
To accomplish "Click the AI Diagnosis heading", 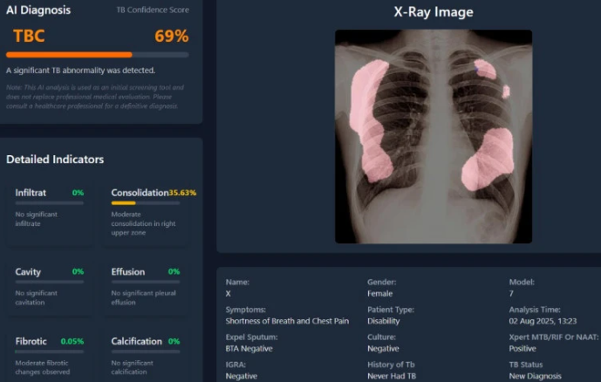I will 38,10.
